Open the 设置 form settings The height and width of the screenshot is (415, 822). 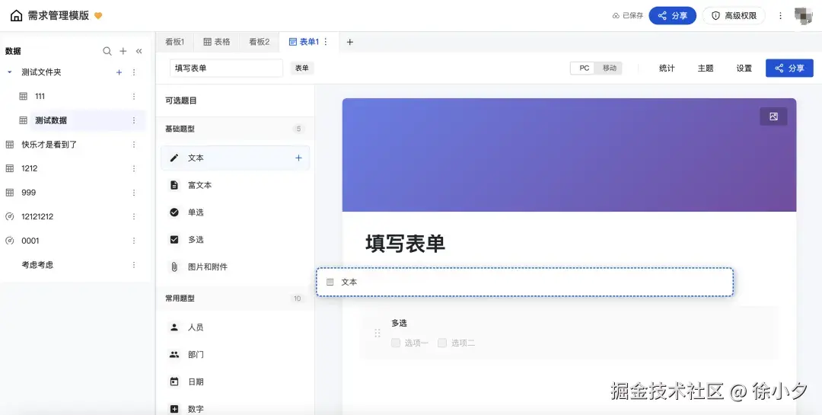pos(744,69)
